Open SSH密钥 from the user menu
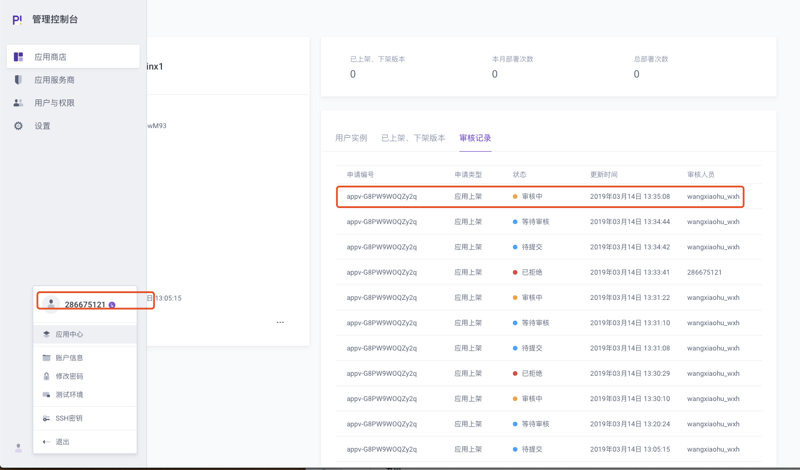Image resolution: width=800 pixels, height=470 pixels. (x=85, y=418)
